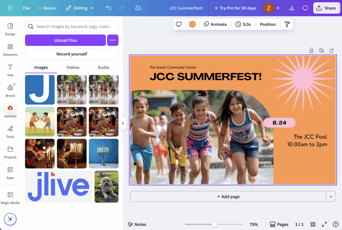The width and height of the screenshot is (342, 230).
Task: Toggle the grid view of pages
Action: 313,224
